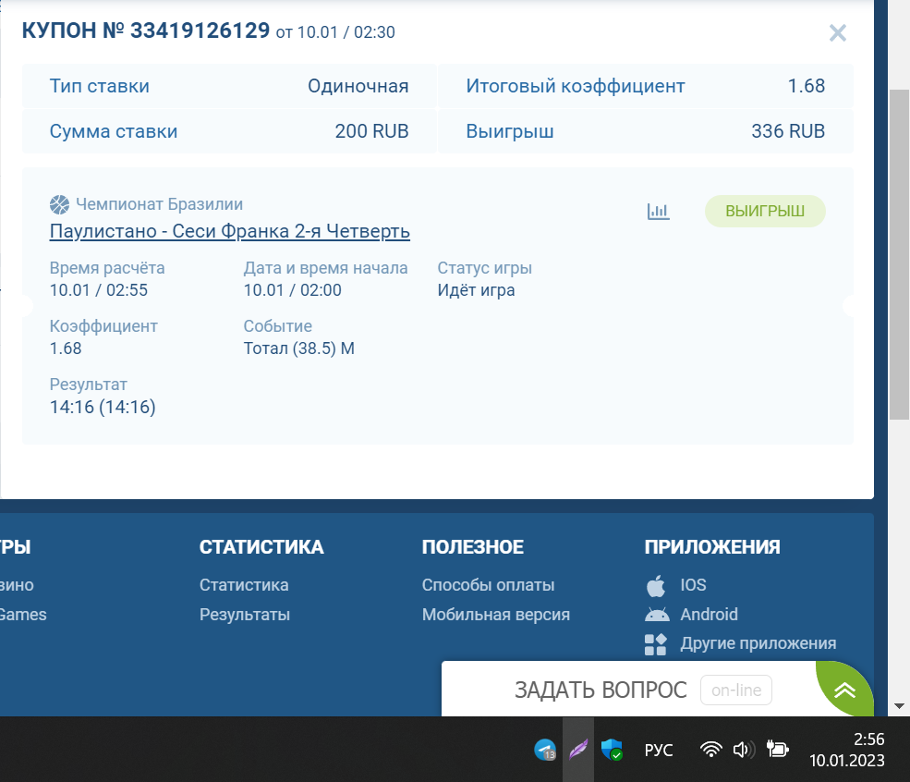Viewport: 910px width, 782px height.
Task: Click the Android robot icon
Action: 656,615
